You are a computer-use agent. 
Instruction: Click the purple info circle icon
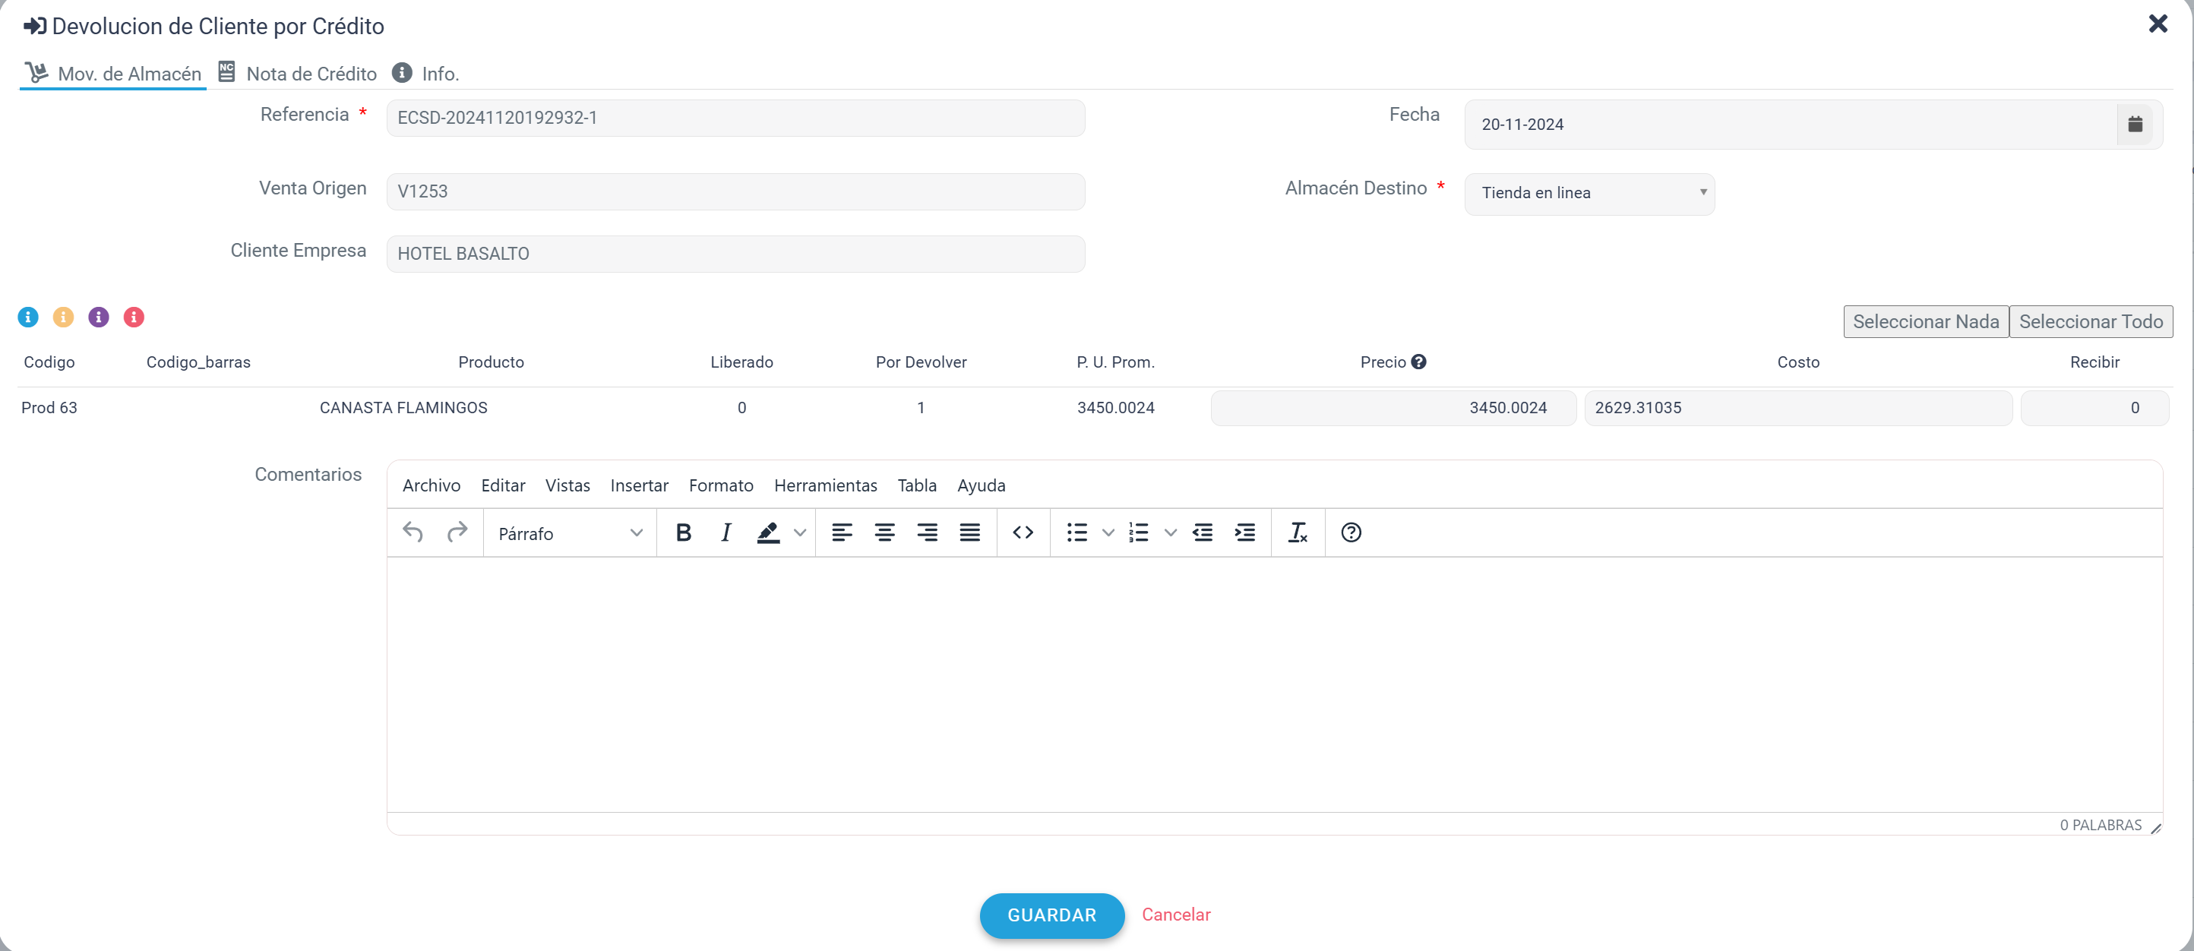(99, 317)
